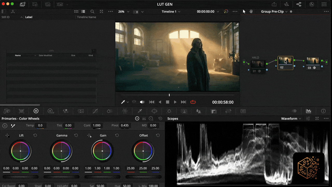This screenshot has width=332, height=187.
Task: Switch gallery to list view
Action: point(83,11)
